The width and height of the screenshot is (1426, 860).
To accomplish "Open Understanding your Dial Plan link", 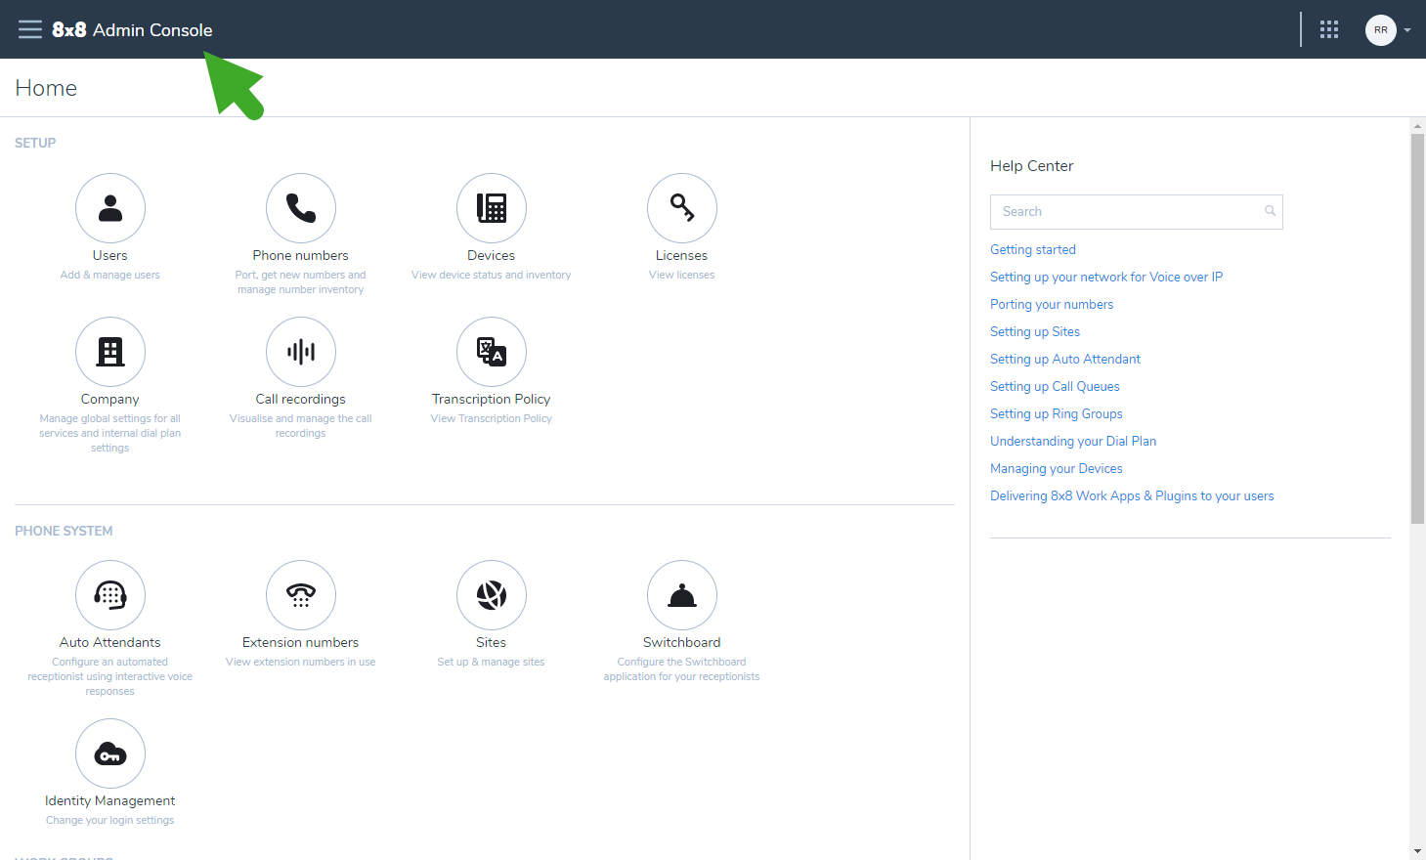I will click(x=1073, y=441).
